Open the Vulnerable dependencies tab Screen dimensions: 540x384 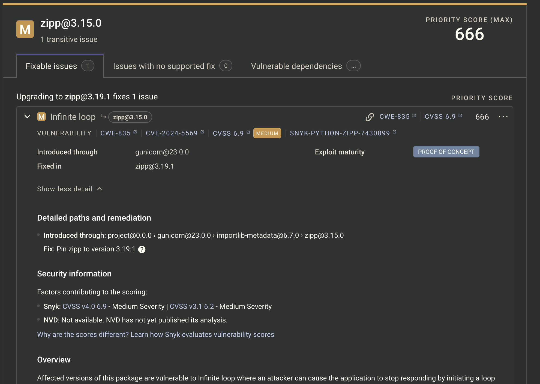(x=305, y=66)
